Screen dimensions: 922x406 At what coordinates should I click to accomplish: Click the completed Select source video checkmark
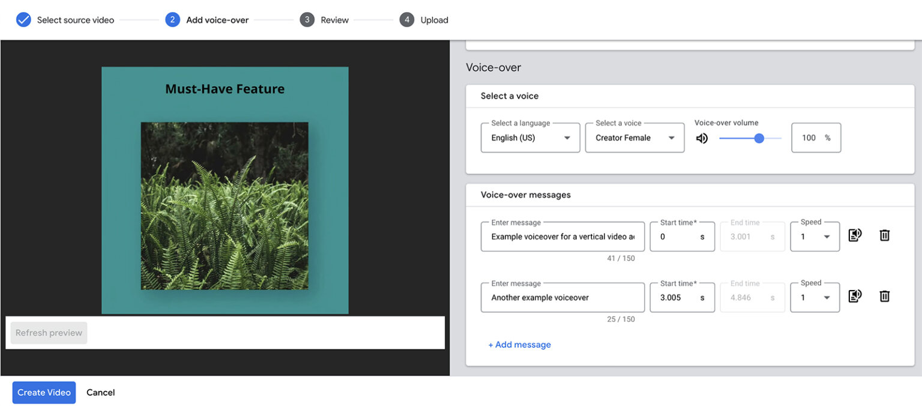[23, 19]
